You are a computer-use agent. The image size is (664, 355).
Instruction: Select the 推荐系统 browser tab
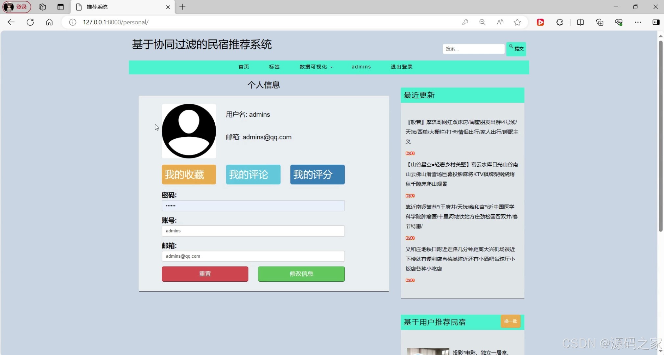(x=108, y=7)
